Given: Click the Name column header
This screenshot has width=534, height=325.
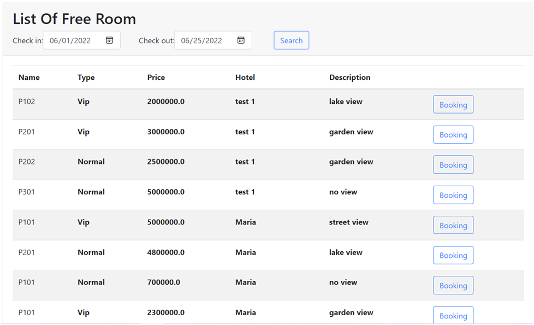Looking at the screenshot, I should point(29,77).
